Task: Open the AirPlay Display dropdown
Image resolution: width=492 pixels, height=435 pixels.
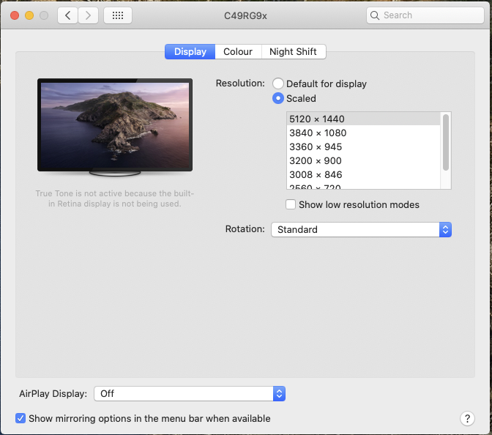Action: 190,393
